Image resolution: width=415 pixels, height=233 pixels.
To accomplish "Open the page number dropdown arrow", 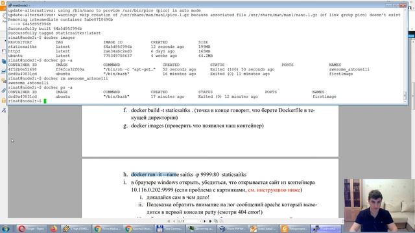I will coord(200,221).
